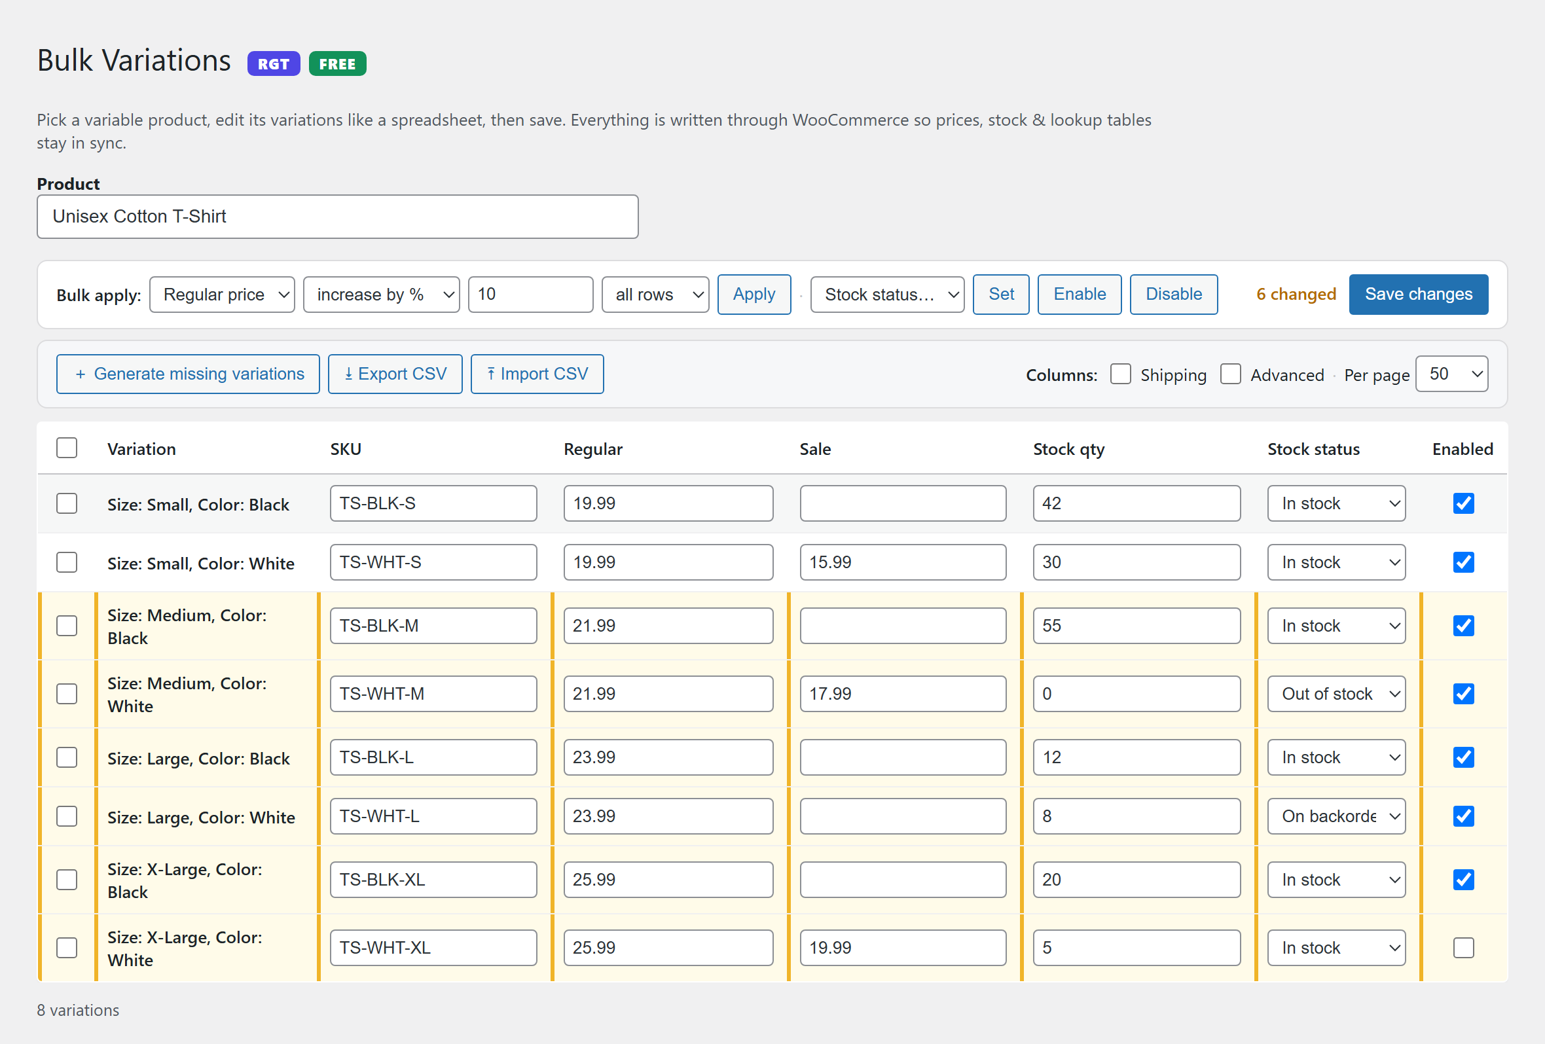Select the Size: X-Large, Color: White row checkbox
Viewport: 1545px width, 1044px height.
67,948
